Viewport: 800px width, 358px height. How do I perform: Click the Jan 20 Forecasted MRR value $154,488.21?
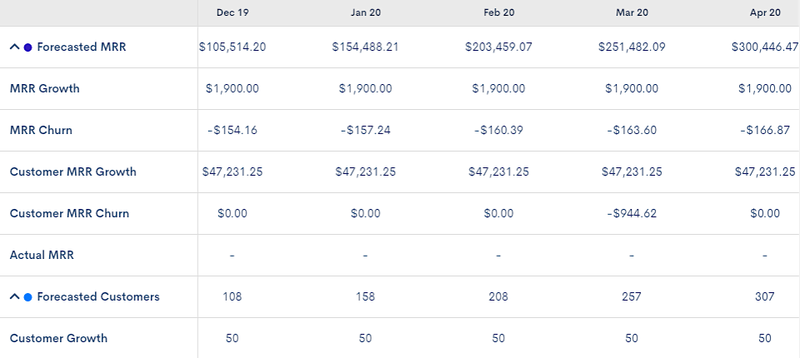[365, 47]
